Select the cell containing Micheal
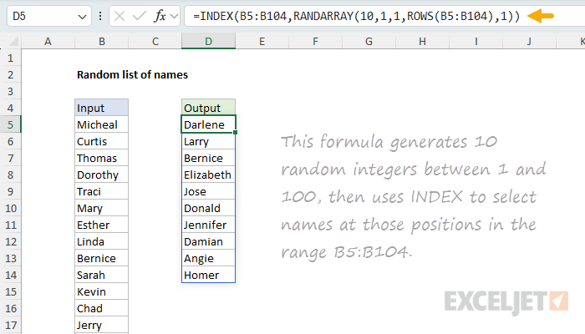 [101, 125]
